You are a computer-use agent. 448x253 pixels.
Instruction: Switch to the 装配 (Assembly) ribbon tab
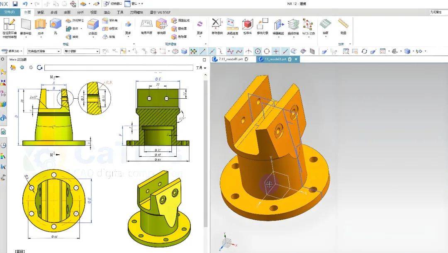coord(41,12)
